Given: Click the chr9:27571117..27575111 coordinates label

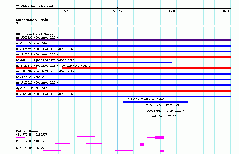Looking at the screenshot, I should [35, 6].
